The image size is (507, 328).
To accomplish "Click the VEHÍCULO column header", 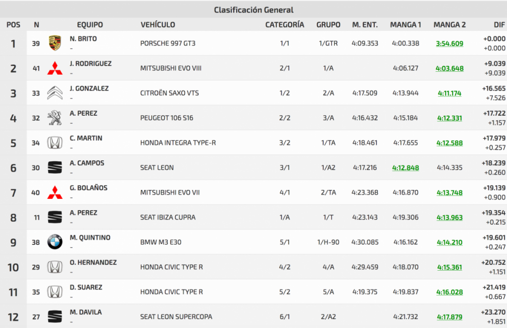I will 158,25.
